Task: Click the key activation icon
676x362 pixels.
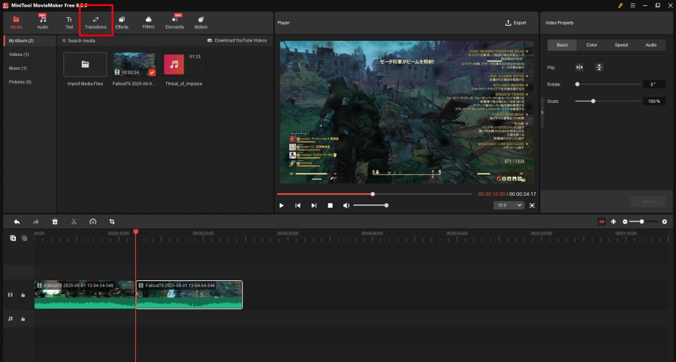Action: tap(620, 5)
